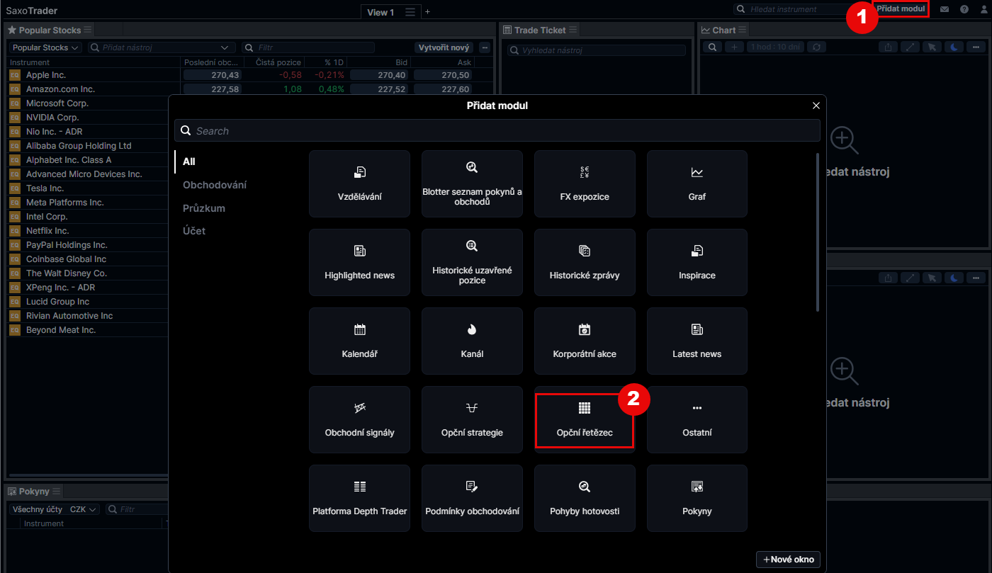Screen dimensions: 992x573
Task: Toggle moon icon in the top Chart panel
Action: [x=954, y=47]
